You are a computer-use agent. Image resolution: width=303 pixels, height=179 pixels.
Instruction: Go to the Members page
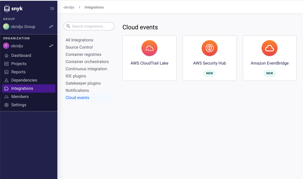(x=20, y=97)
